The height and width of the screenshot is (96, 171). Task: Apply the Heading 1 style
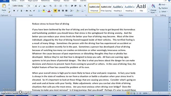click(118, 8)
